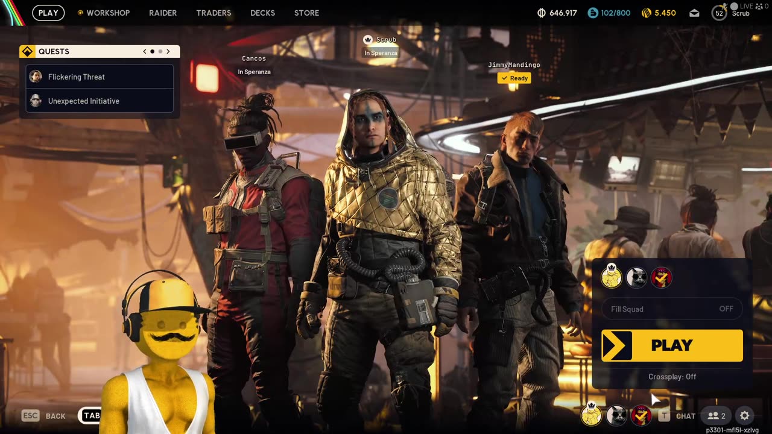The width and height of the screenshot is (772, 434).
Task: Click the red ready avatar in bottom bar
Action: coord(641,415)
